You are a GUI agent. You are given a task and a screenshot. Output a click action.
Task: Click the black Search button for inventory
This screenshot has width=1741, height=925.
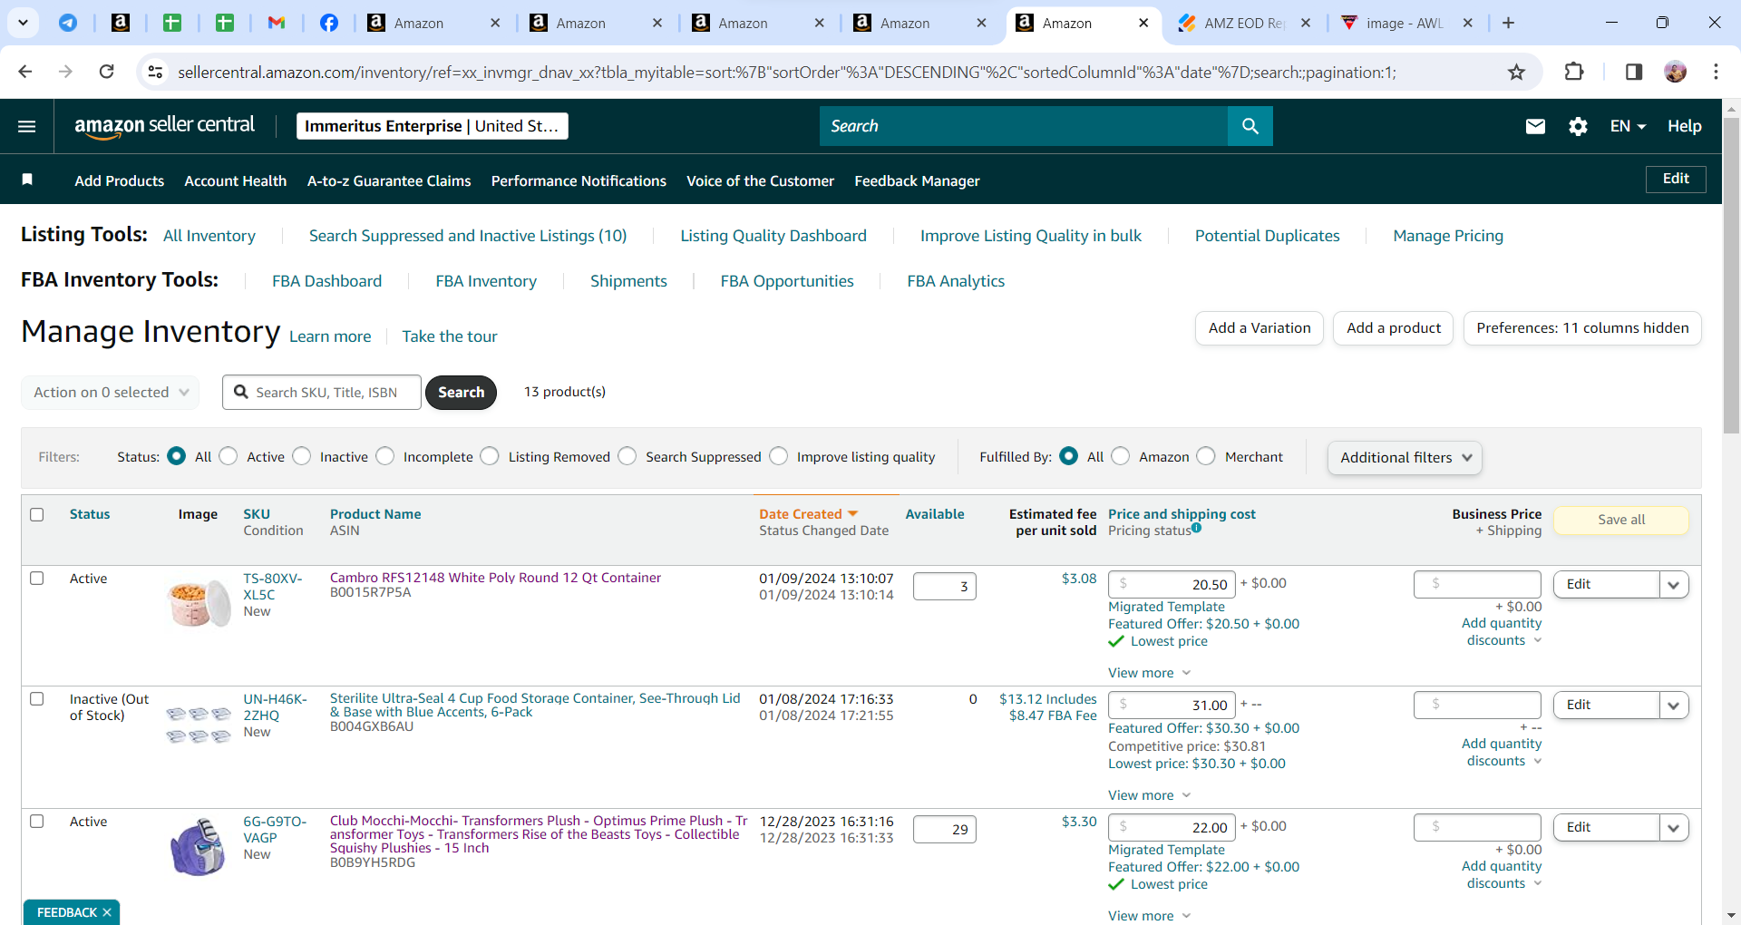coord(461,393)
